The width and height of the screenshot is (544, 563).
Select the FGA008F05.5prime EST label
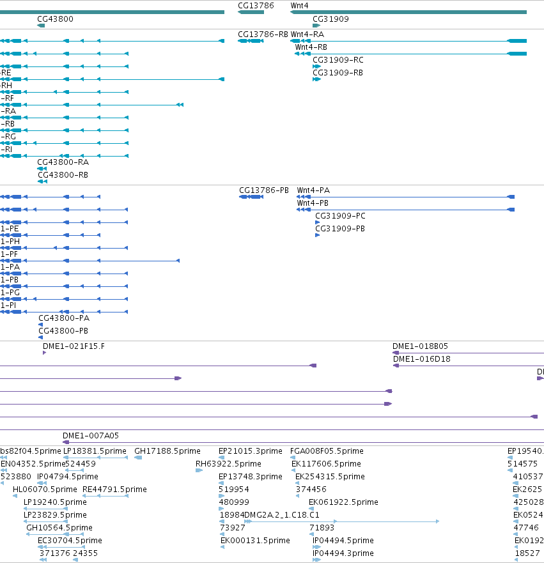[327, 451]
